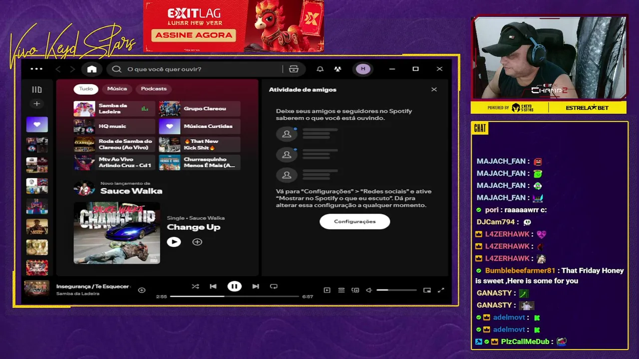Go forward with the right arrow
Screen dimensions: 639x359
click(x=72, y=69)
